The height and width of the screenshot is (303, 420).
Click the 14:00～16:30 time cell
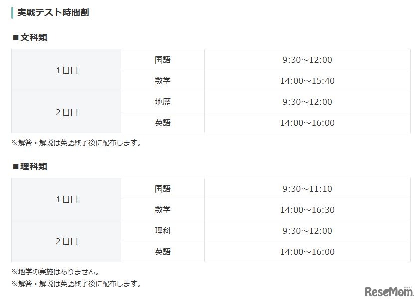tap(307, 210)
